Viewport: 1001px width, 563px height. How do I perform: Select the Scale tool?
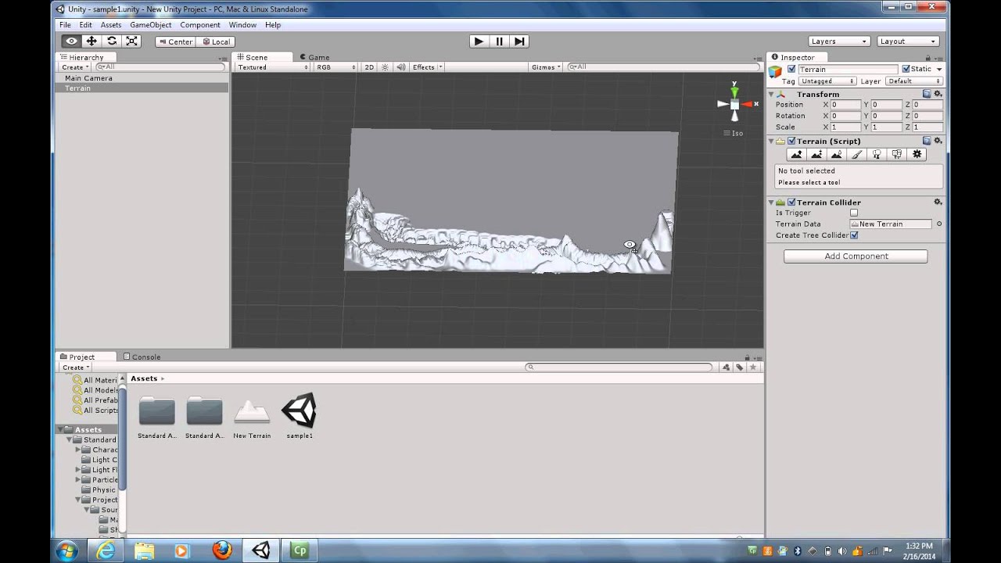coord(132,41)
